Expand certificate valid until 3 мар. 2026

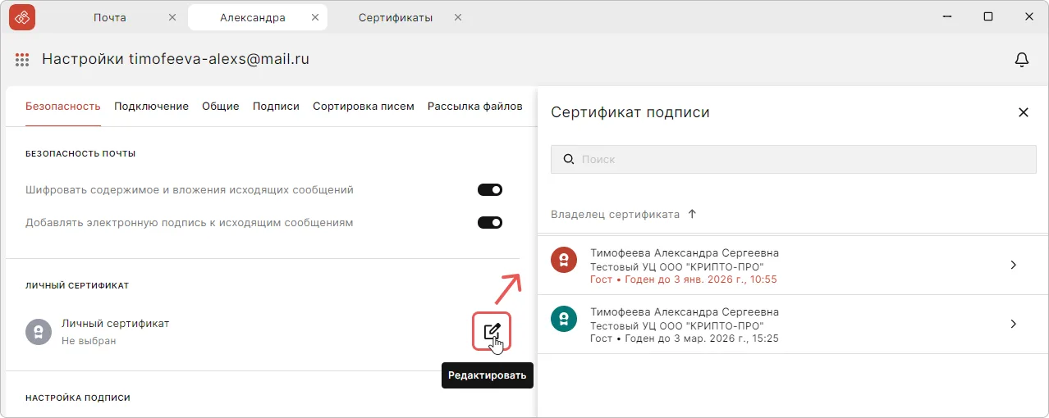pyautogui.click(x=1014, y=324)
